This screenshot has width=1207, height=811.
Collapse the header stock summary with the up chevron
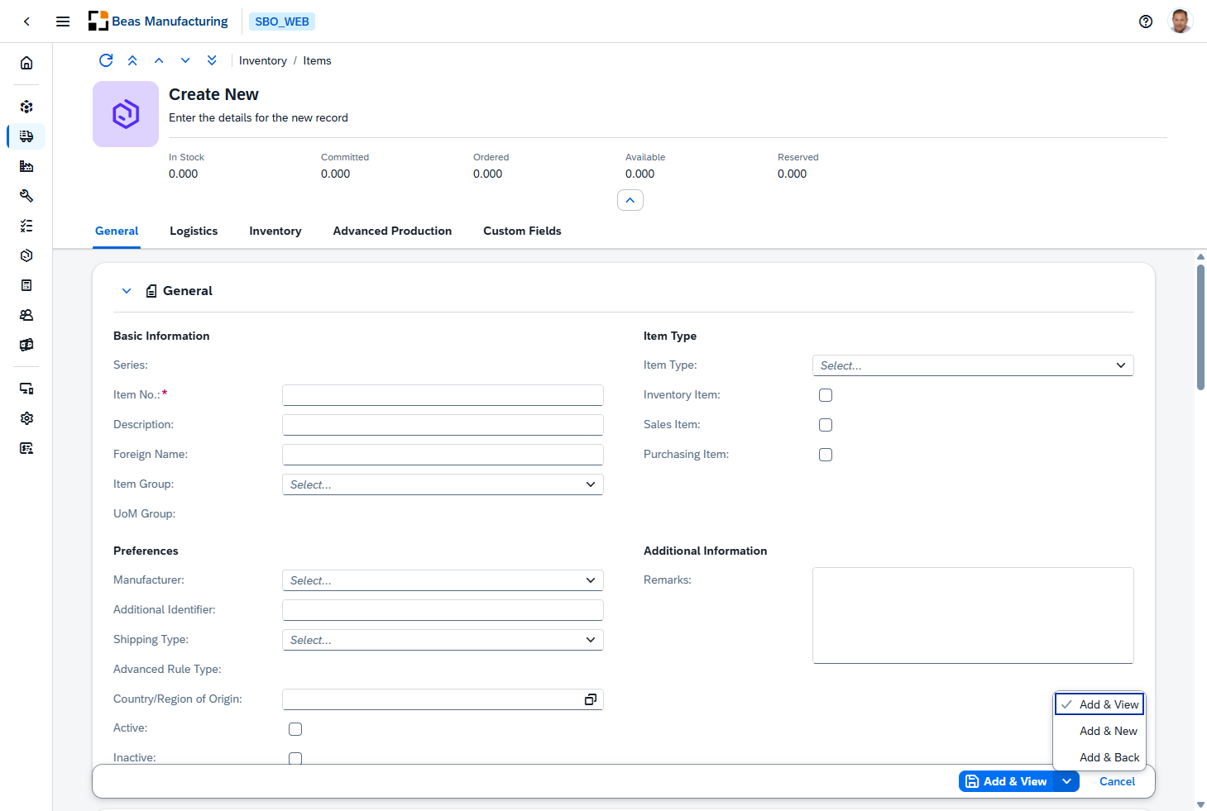point(630,200)
